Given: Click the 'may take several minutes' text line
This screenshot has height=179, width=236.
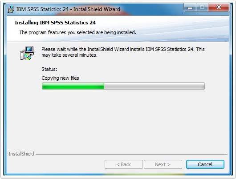Looking at the screenshot, I should tap(69, 55).
